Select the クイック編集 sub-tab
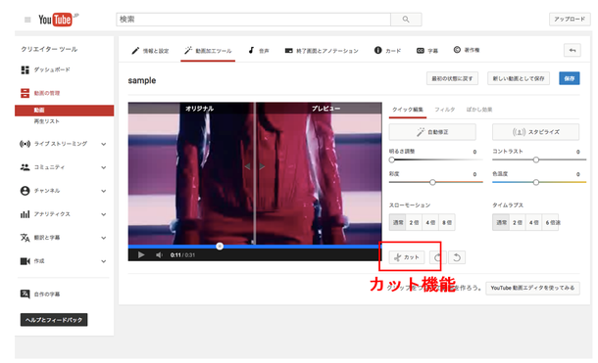Viewport: 598px width, 363px height. [408, 110]
